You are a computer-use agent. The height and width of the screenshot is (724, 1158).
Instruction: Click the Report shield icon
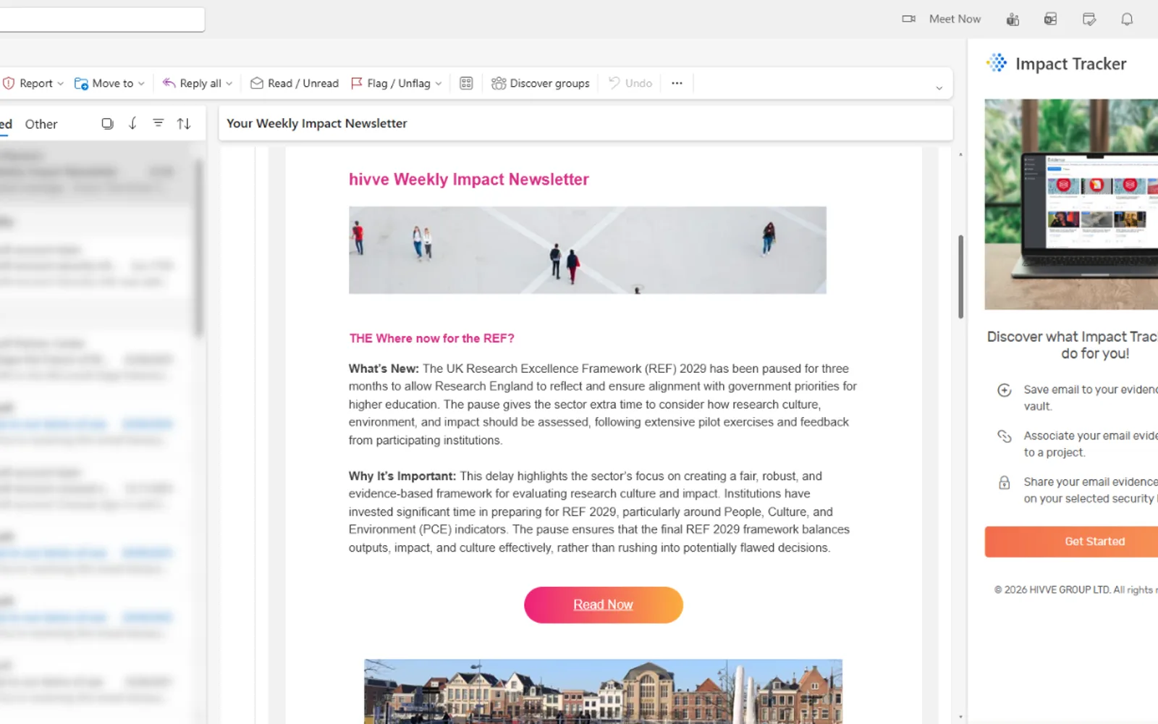(9, 83)
